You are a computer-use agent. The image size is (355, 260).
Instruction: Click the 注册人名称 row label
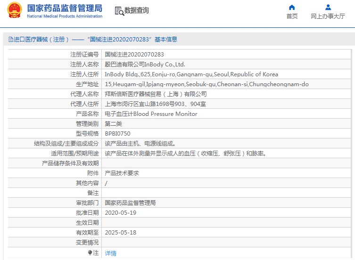point(84,65)
